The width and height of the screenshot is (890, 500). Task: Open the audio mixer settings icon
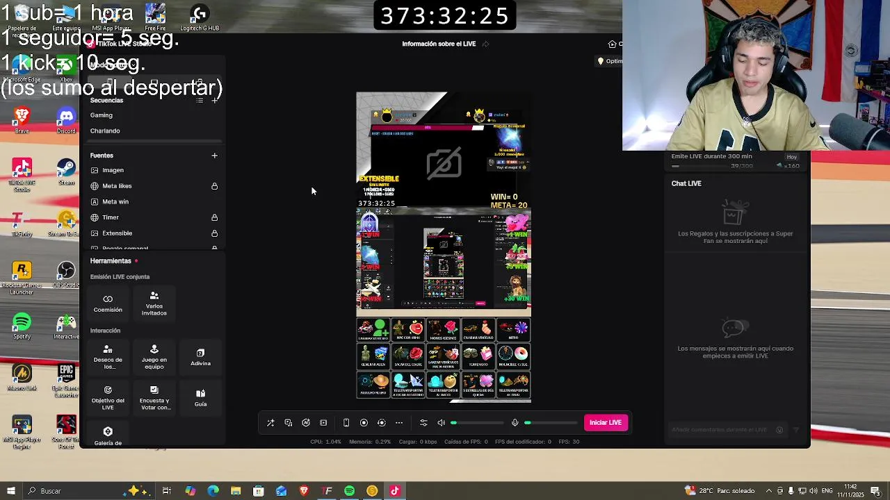[x=423, y=422]
